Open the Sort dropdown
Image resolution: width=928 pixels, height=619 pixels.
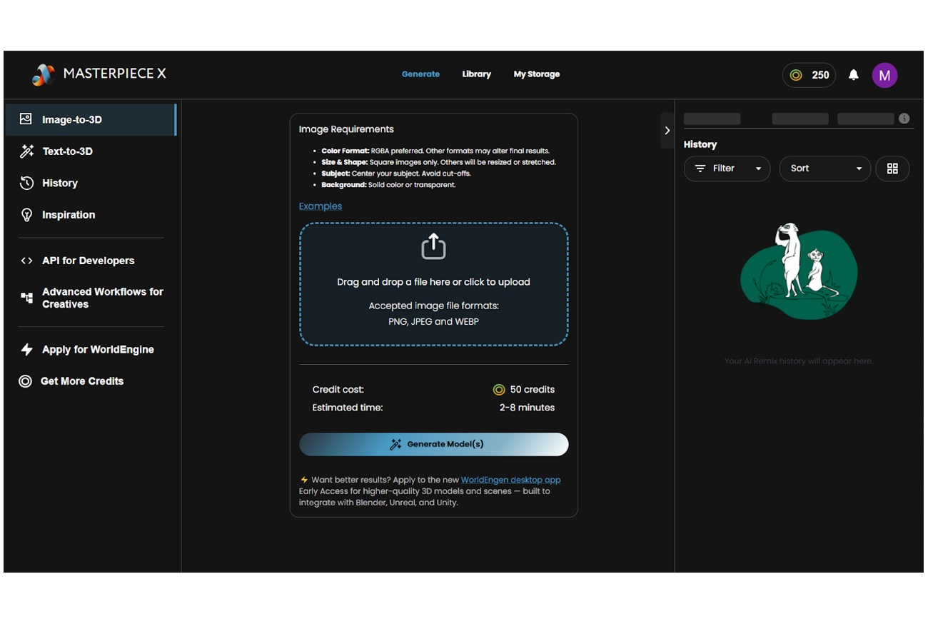point(824,168)
